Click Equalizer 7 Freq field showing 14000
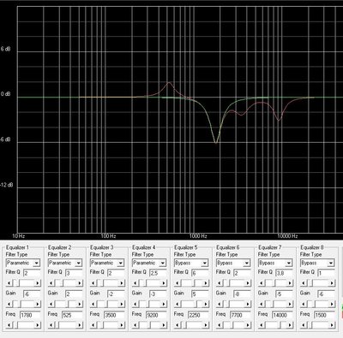This screenshot has width=343, height=338. pyautogui.click(x=282, y=315)
